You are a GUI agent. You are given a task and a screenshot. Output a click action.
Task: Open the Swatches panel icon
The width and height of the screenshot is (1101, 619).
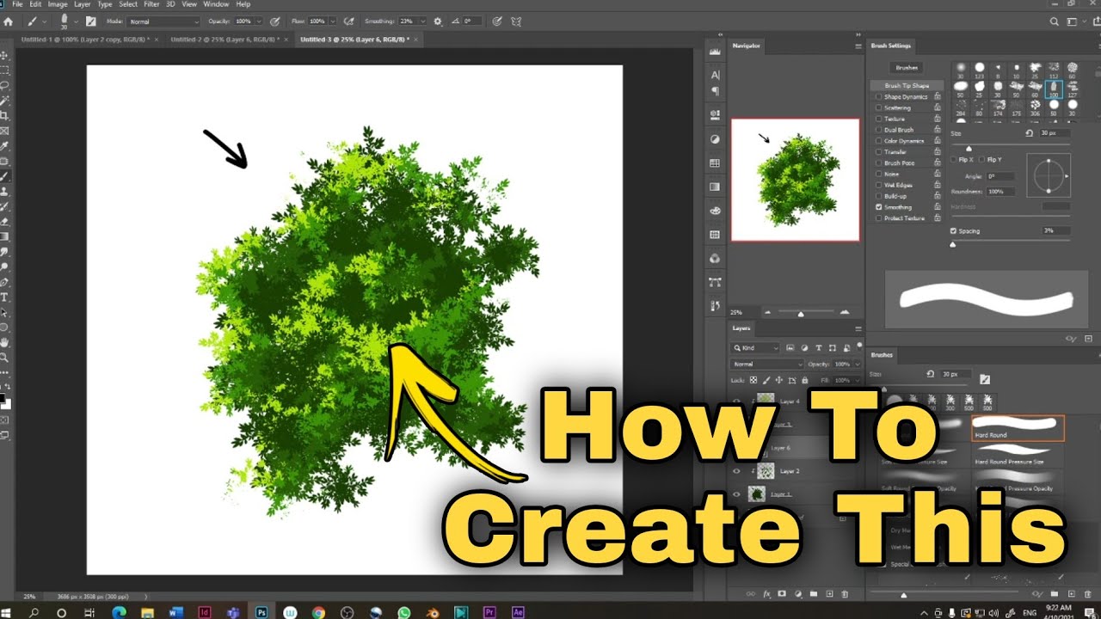(x=715, y=162)
